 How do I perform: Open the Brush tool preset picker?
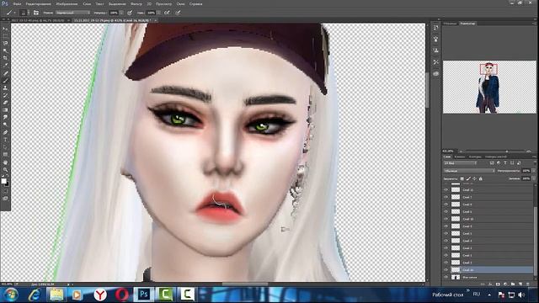(10, 13)
